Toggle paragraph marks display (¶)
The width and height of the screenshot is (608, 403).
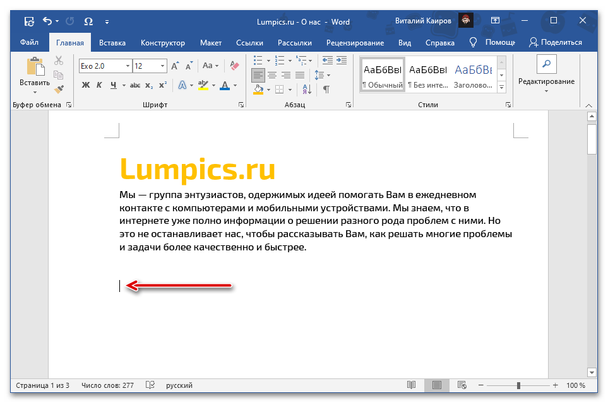326,90
